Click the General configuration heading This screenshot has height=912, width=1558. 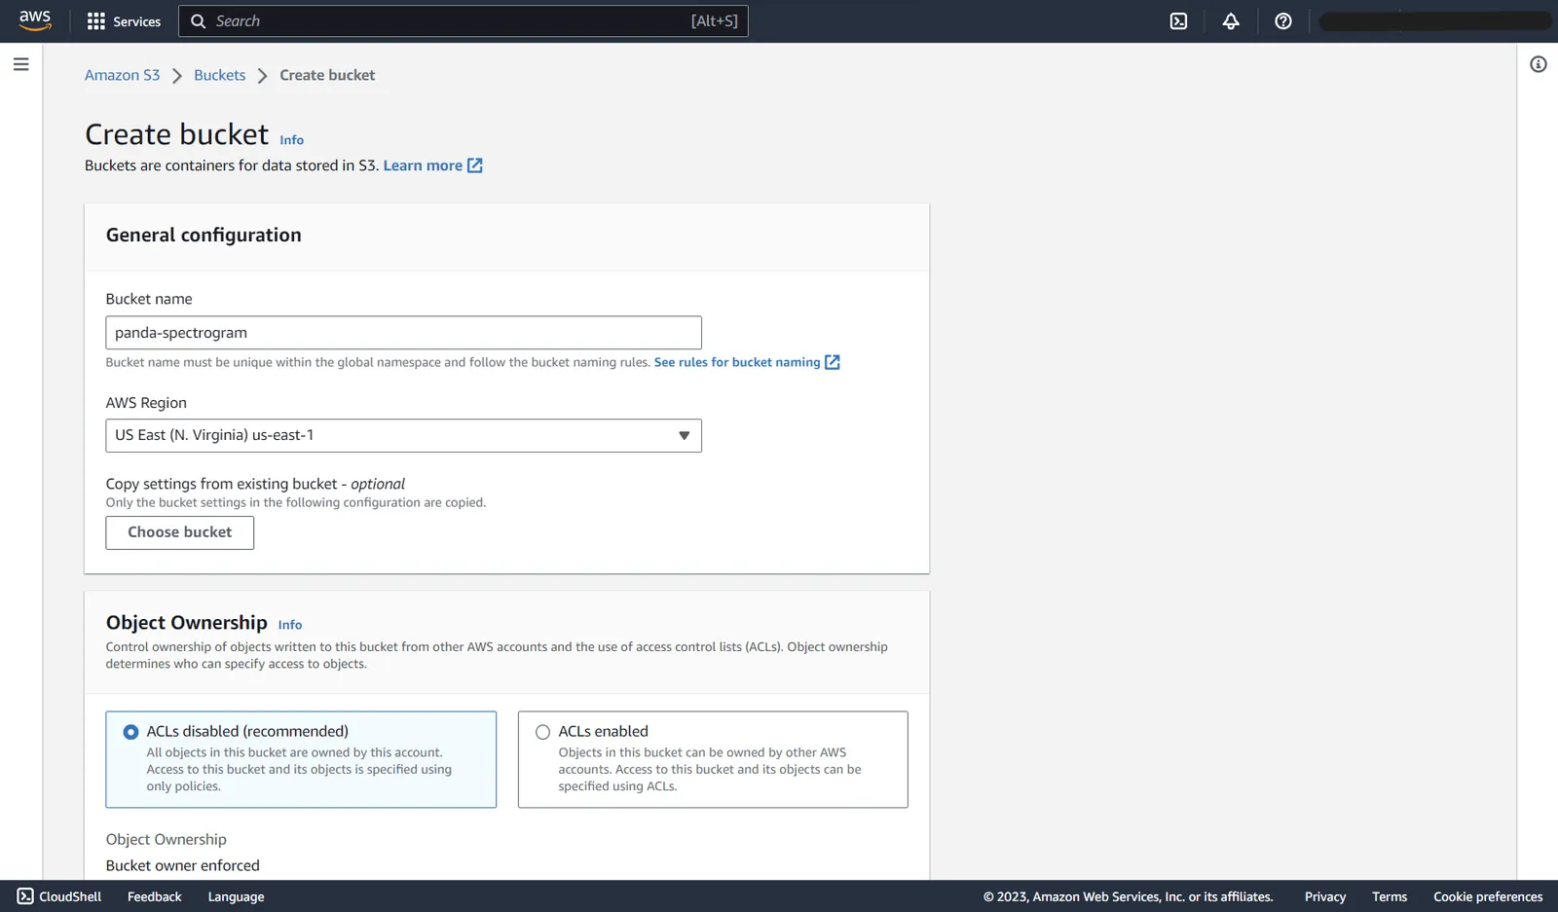[204, 235]
